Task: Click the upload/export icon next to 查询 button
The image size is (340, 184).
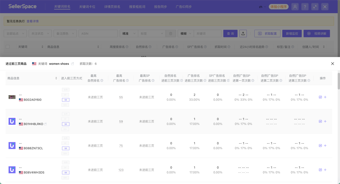Action: (243, 33)
